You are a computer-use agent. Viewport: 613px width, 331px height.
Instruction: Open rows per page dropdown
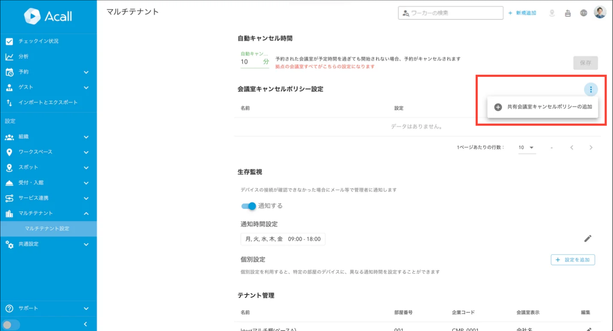point(526,147)
